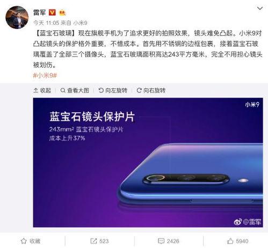Rotate the image right with 向右旋转
268x248 pixels.
151,90
